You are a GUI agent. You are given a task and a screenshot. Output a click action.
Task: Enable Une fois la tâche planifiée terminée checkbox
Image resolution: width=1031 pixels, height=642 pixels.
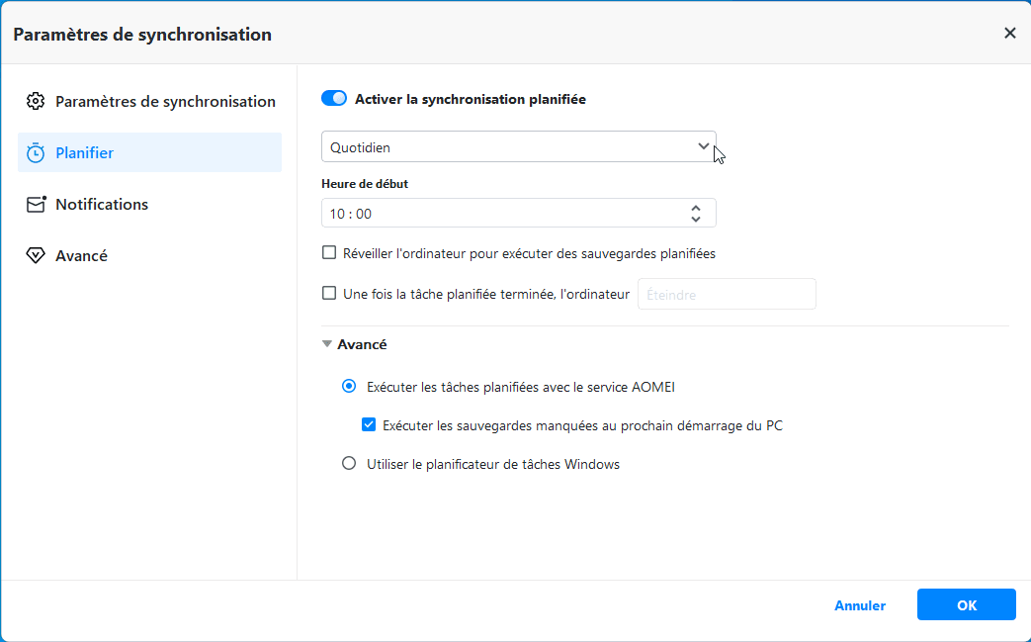[329, 293]
